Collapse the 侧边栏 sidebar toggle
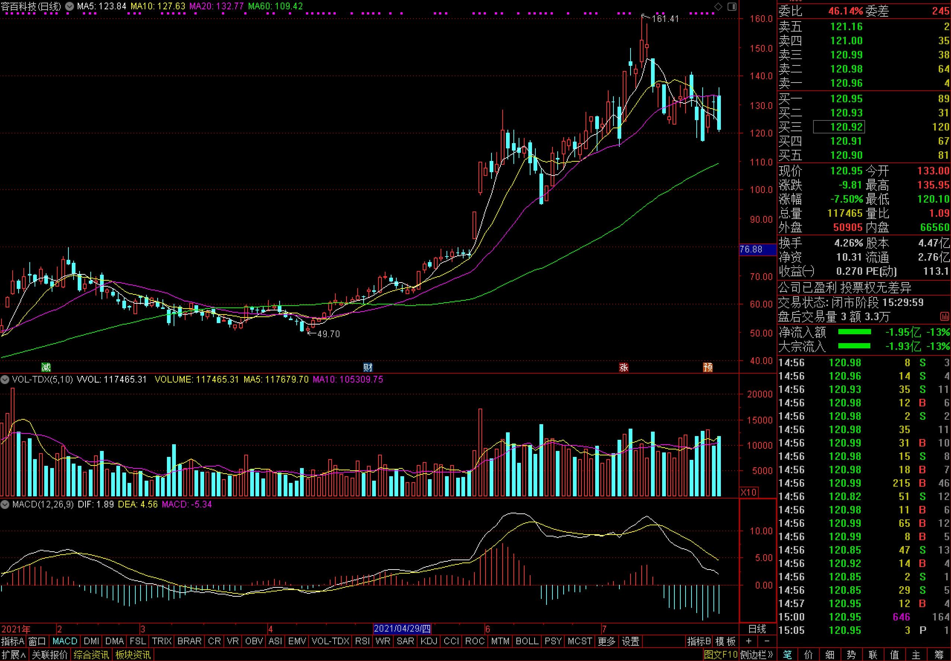The width and height of the screenshot is (951, 661). pos(757,655)
